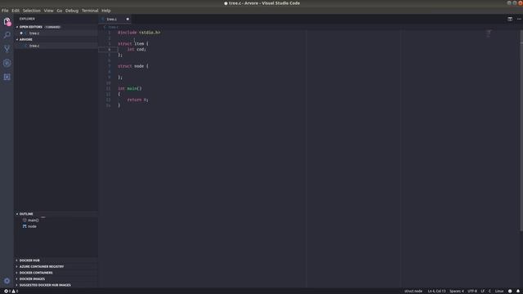Click the 'return 0;' code line

coord(137,100)
